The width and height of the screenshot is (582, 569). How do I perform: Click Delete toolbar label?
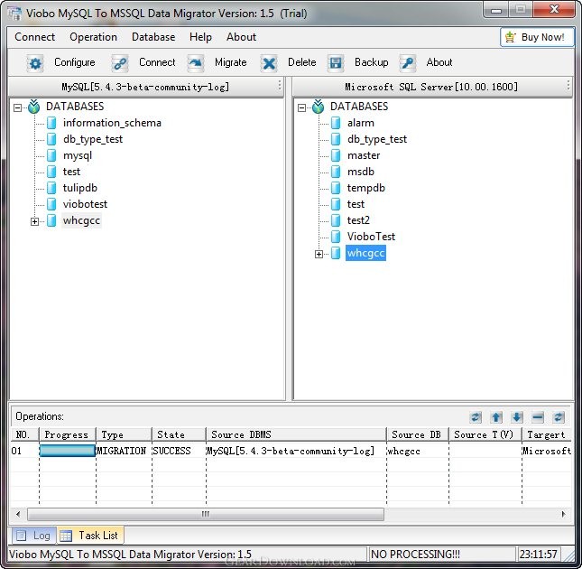point(301,62)
